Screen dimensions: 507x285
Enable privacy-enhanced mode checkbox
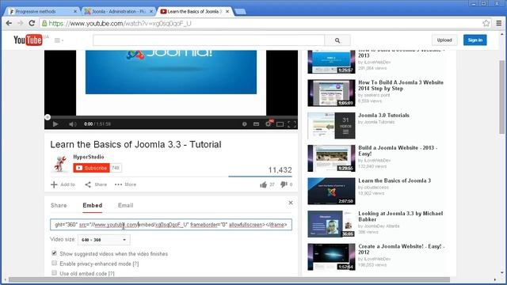pos(54,263)
